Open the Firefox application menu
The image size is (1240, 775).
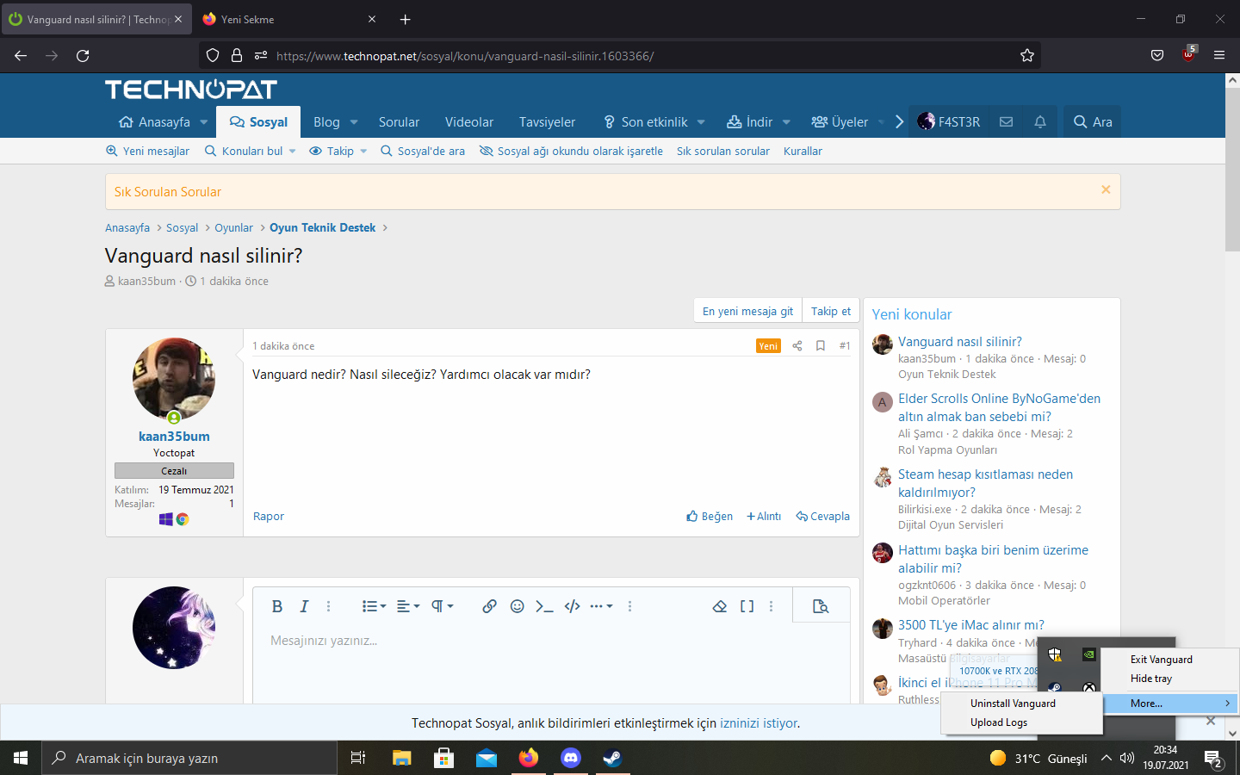pyautogui.click(x=1219, y=56)
